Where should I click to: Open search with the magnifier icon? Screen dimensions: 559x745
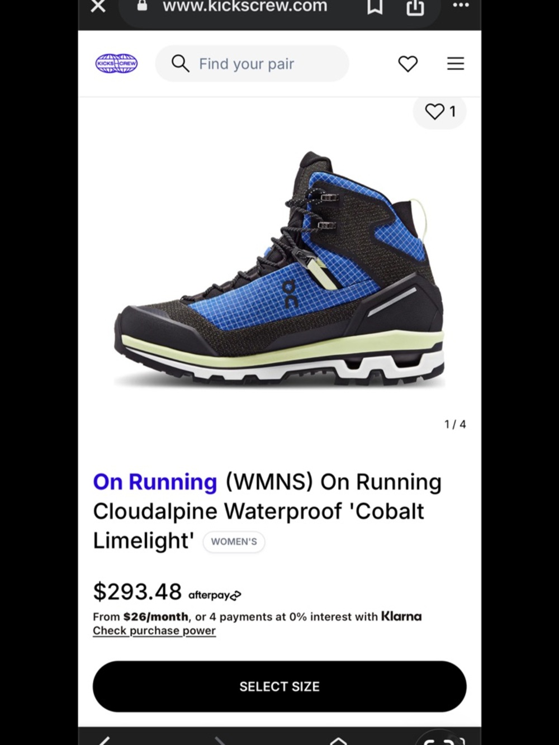pos(179,63)
